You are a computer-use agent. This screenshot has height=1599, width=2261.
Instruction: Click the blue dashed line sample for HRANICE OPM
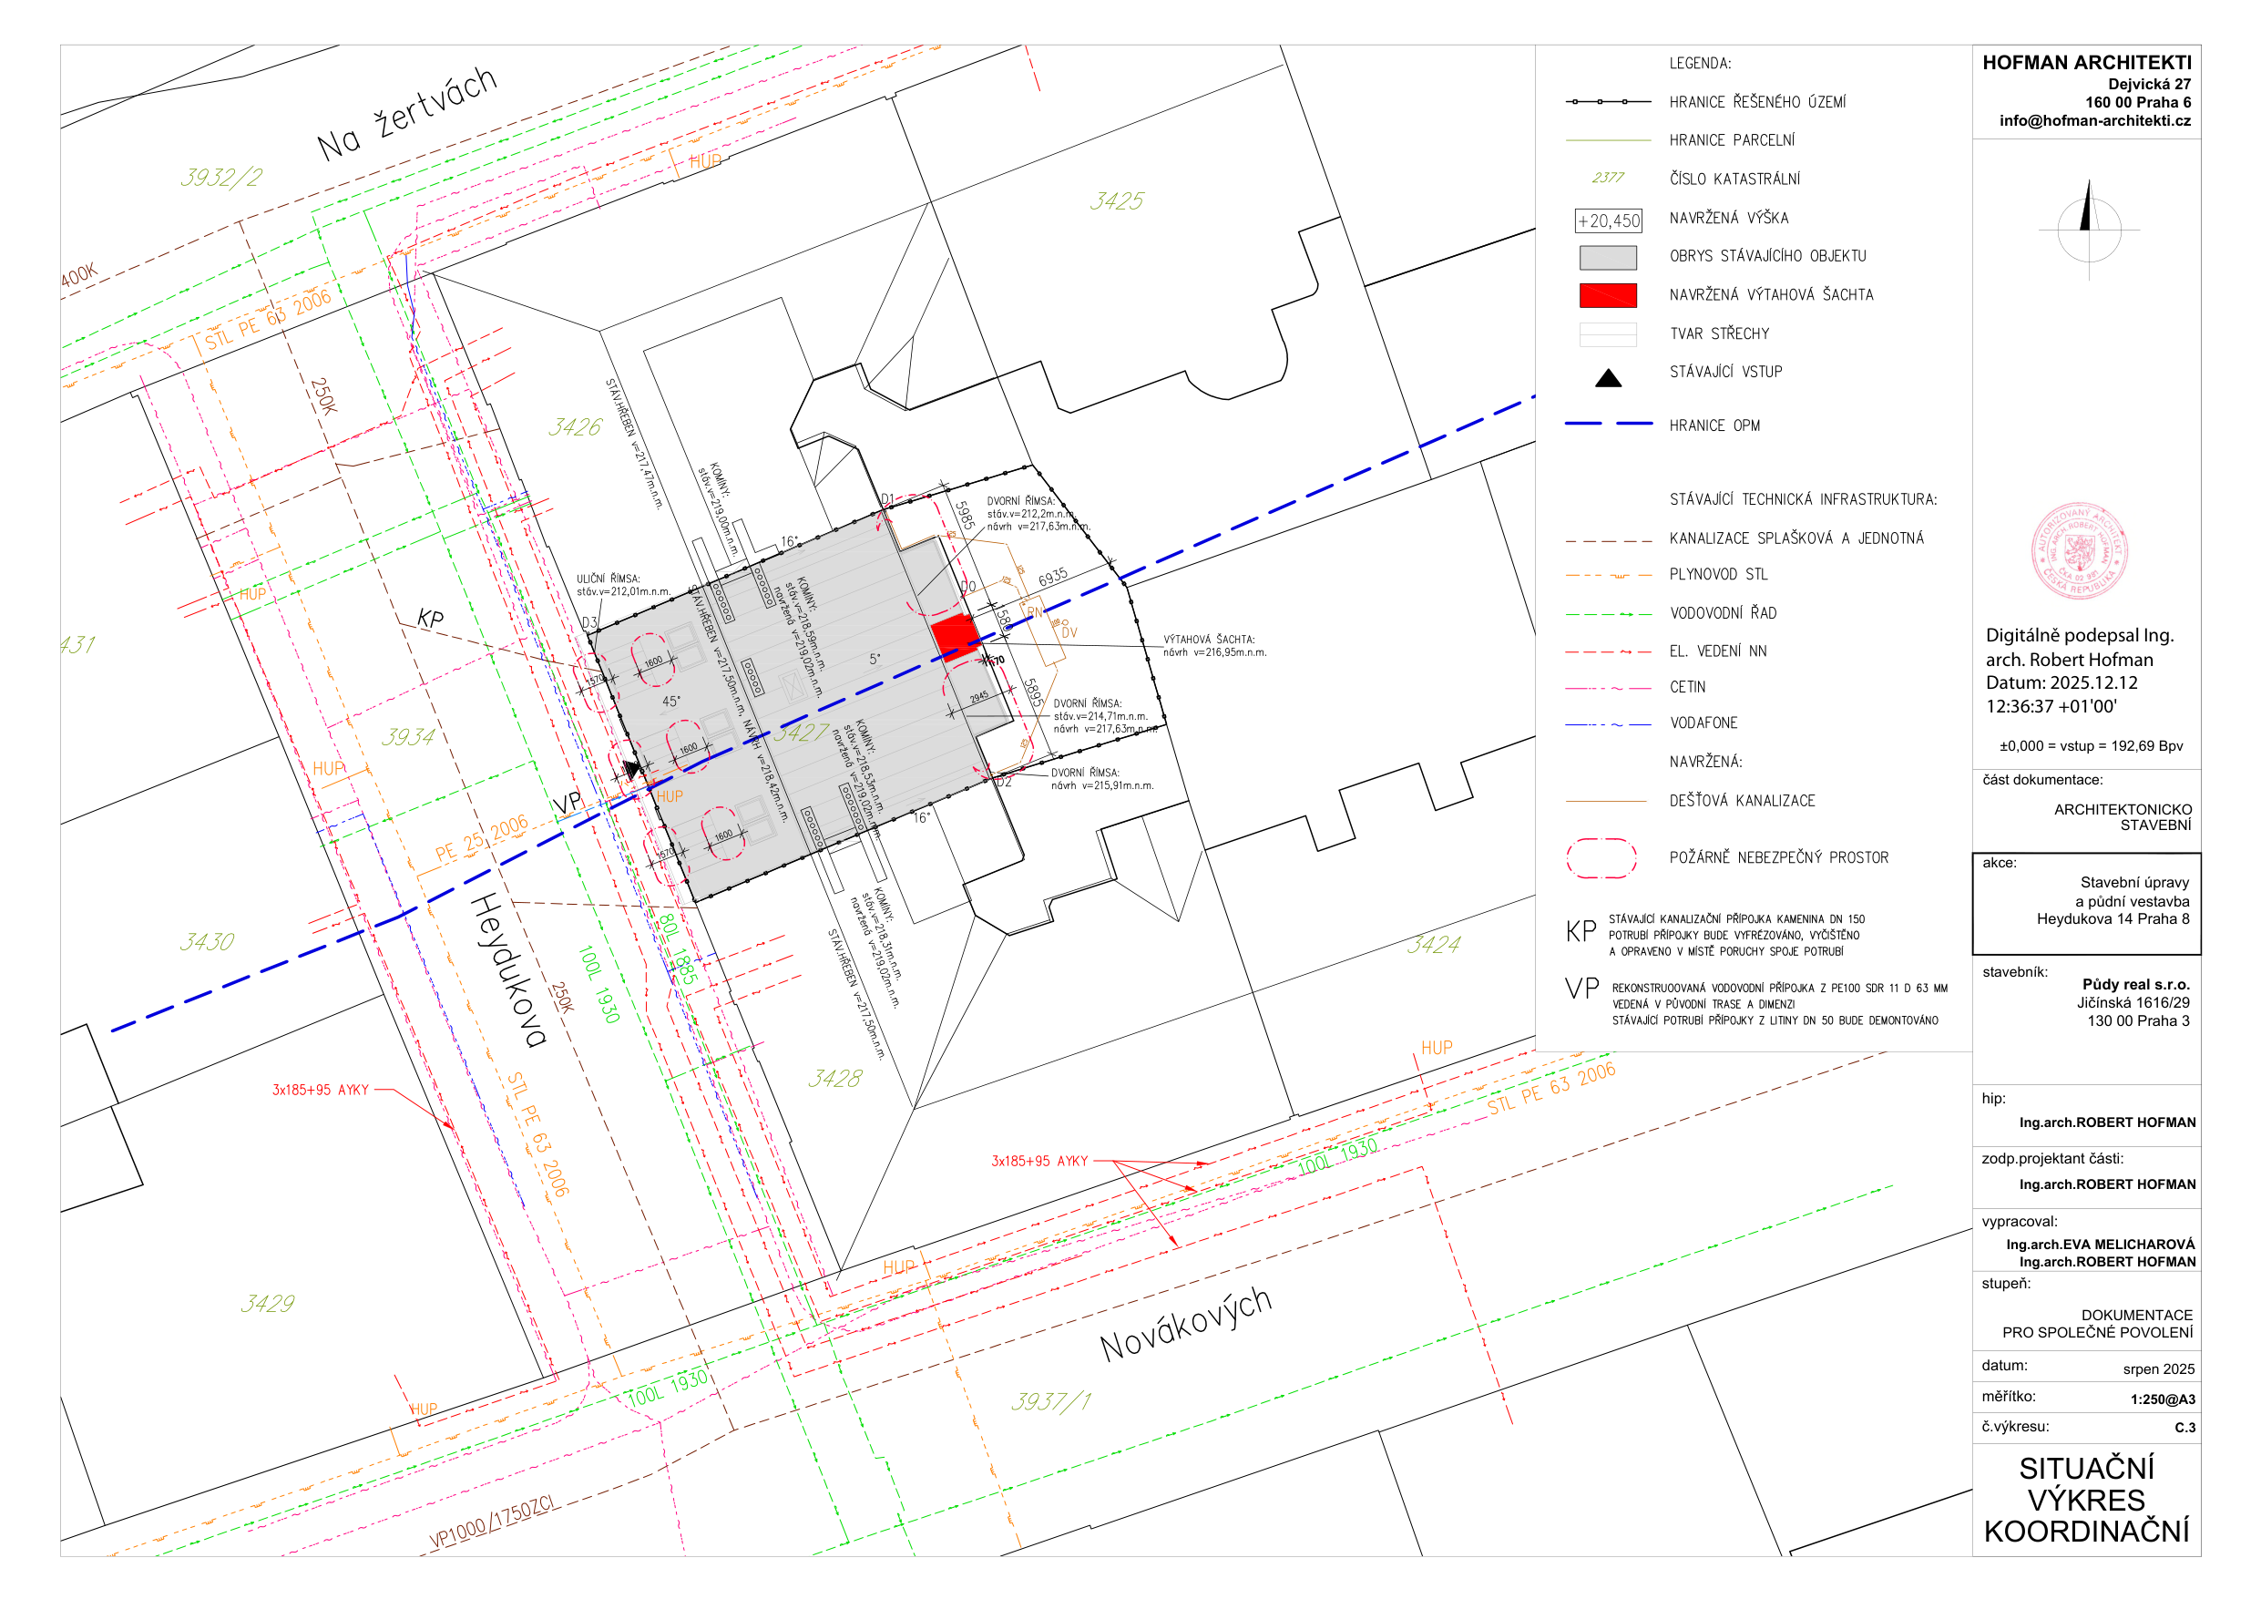click(x=1608, y=424)
